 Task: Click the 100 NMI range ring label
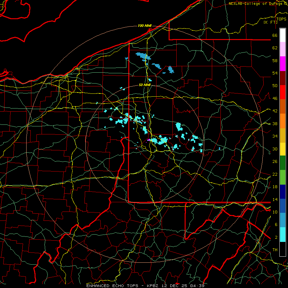pos(145,26)
